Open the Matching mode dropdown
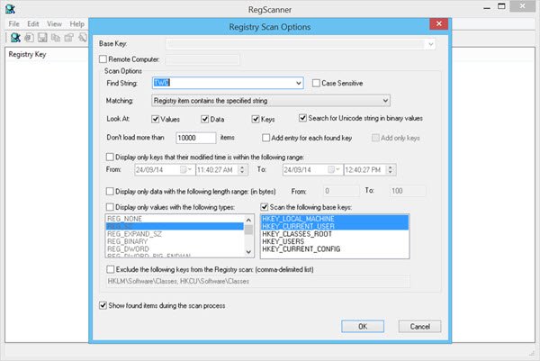Viewport: 540px width, 361px height. click(385, 101)
